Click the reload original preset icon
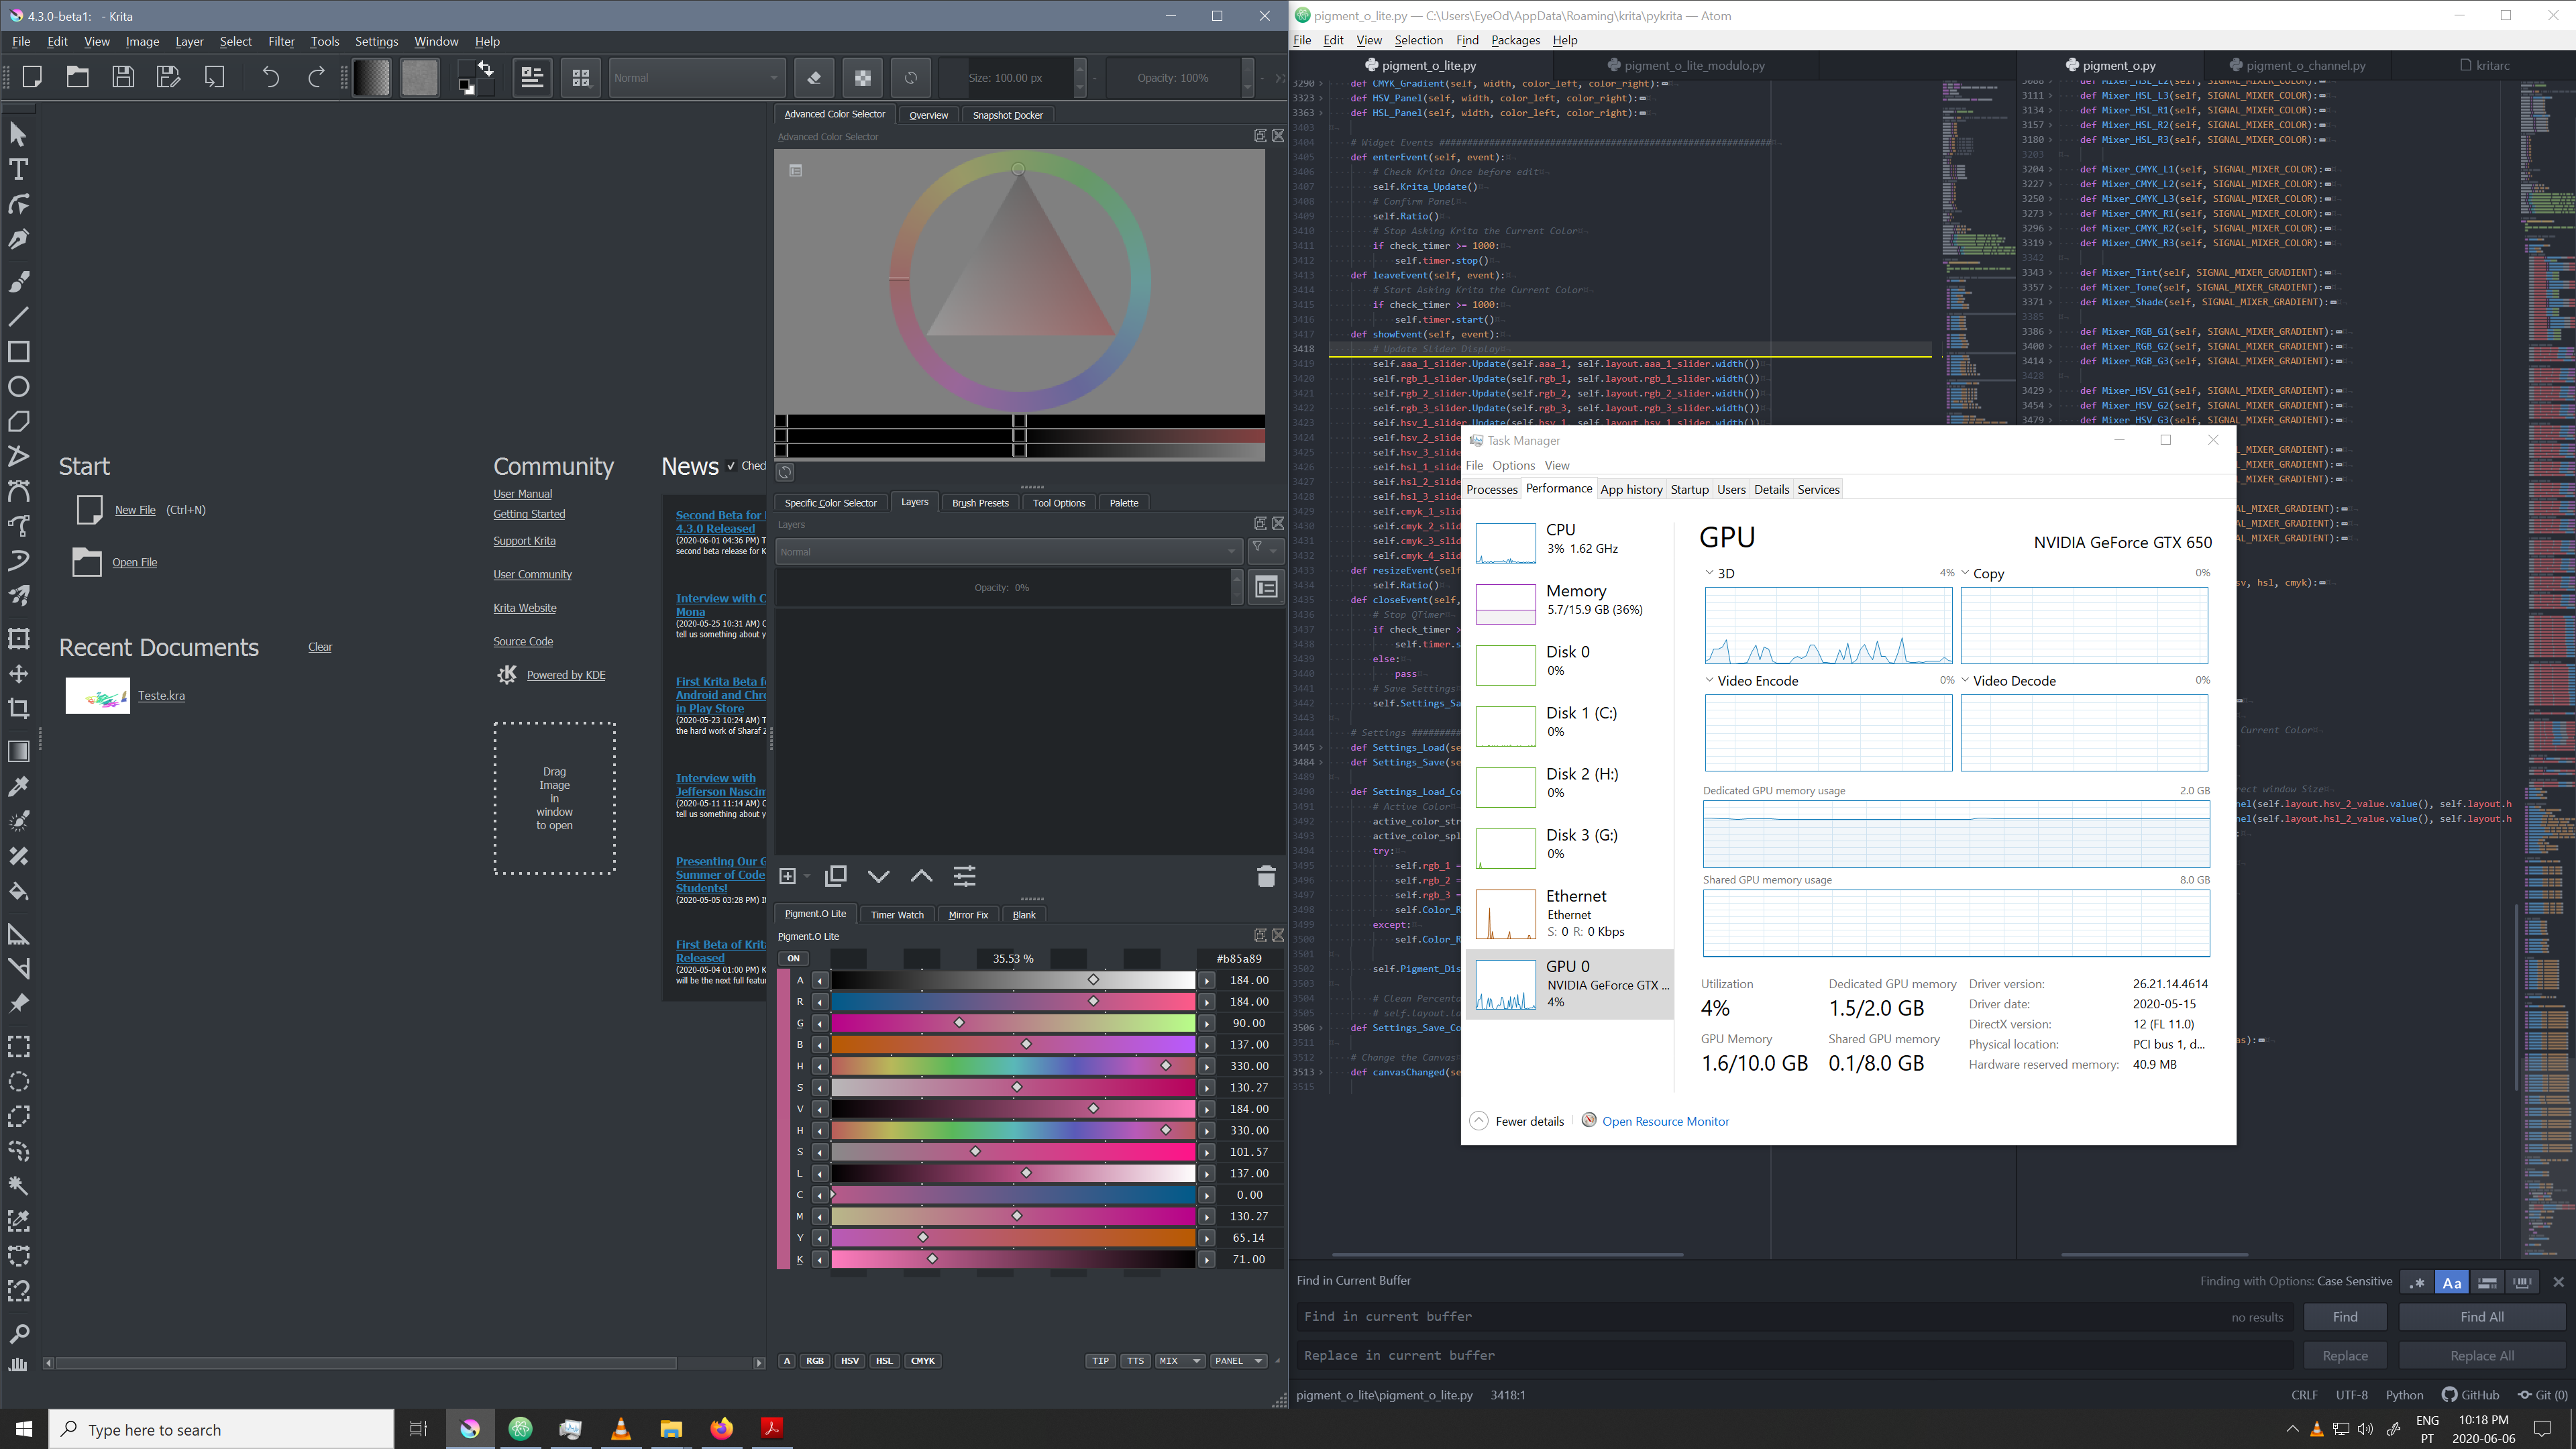This screenshot has width=2576, height=1449. [910, 77]
